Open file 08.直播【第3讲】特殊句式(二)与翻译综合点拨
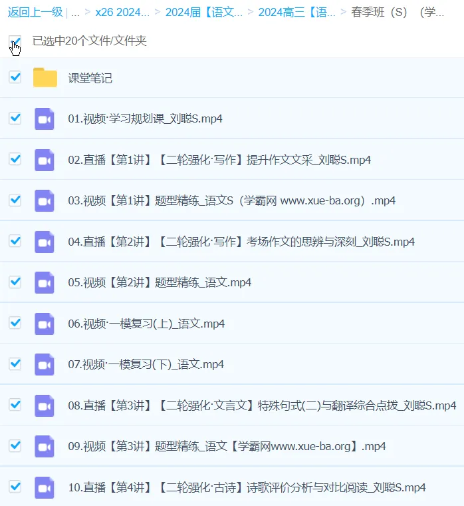This screenshot has width=464, height=506. pos(263,405)
